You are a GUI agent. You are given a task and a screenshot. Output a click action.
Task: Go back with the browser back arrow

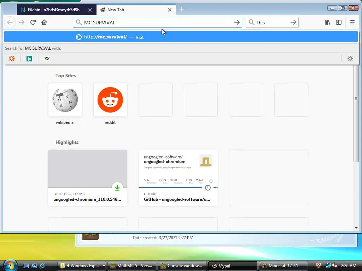pyautogui.click(x=10, y=22)
